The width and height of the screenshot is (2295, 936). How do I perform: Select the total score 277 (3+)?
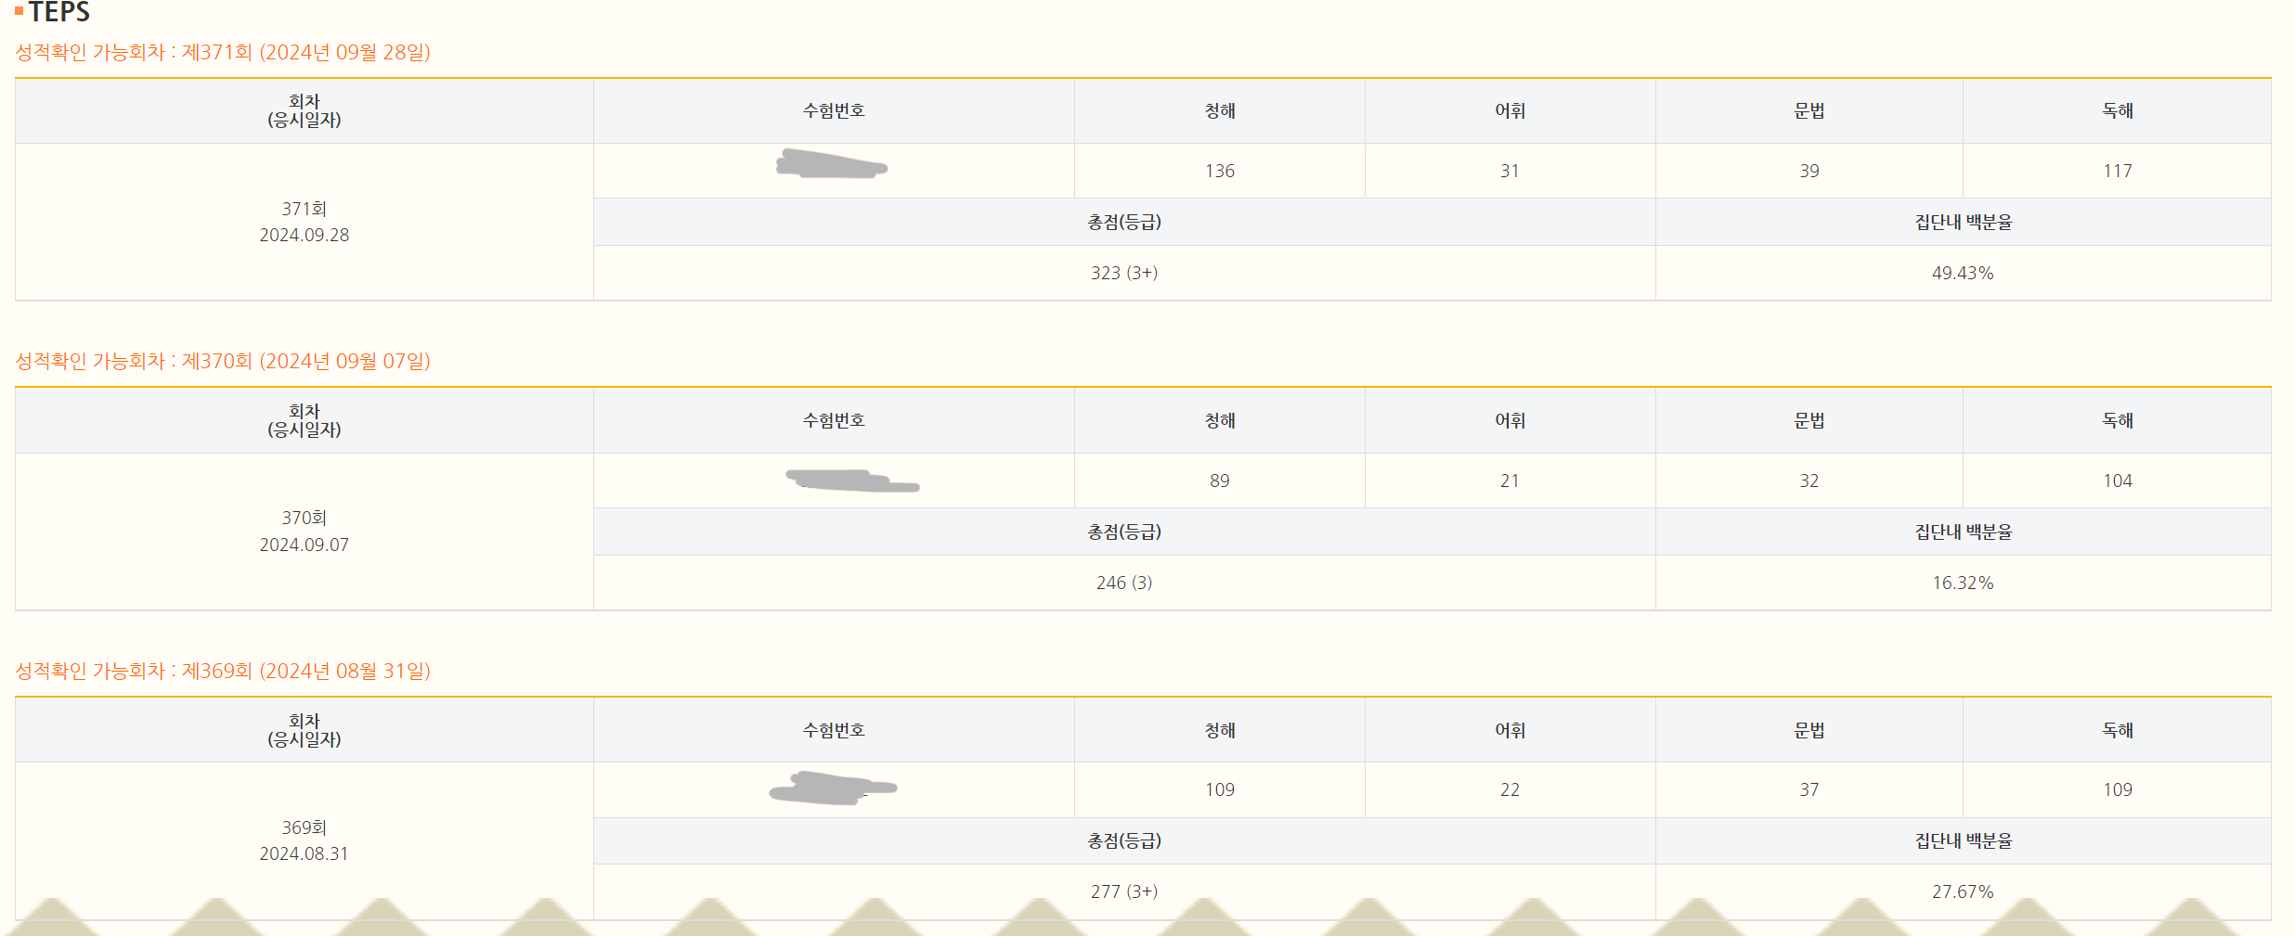1123,891
